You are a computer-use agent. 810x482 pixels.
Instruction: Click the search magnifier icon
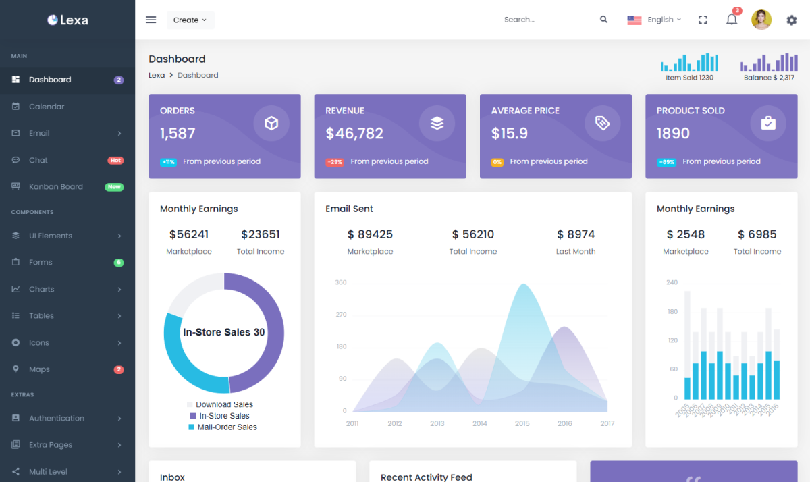click(x=603, y=20)
